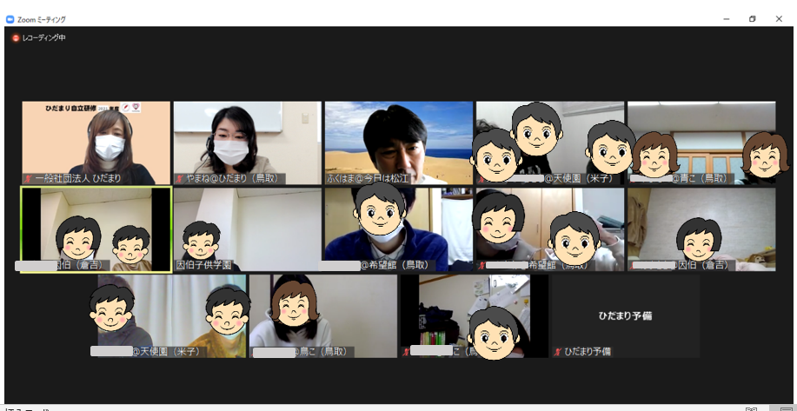Click muted mic icon in the bookshelf room tile
This screenshot has height=411, width=797.
tap(407, 352)
